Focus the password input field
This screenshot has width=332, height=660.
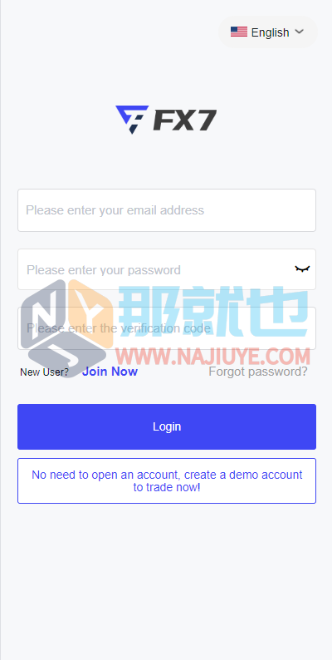[x=167, y=269]
